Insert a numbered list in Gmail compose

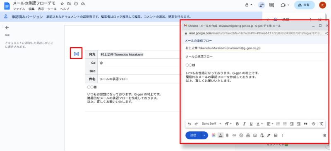point(278,124)
